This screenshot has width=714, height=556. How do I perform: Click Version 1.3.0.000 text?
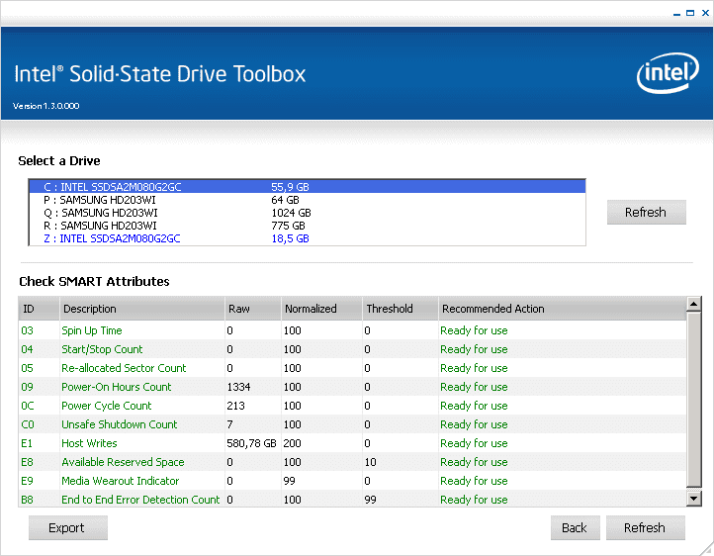point(46,106)
